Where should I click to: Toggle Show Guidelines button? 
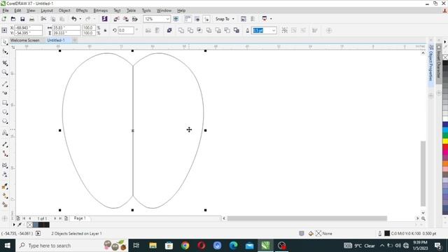click(206, 19)
